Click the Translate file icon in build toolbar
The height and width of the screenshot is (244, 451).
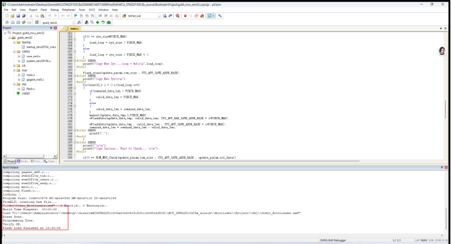7,22
